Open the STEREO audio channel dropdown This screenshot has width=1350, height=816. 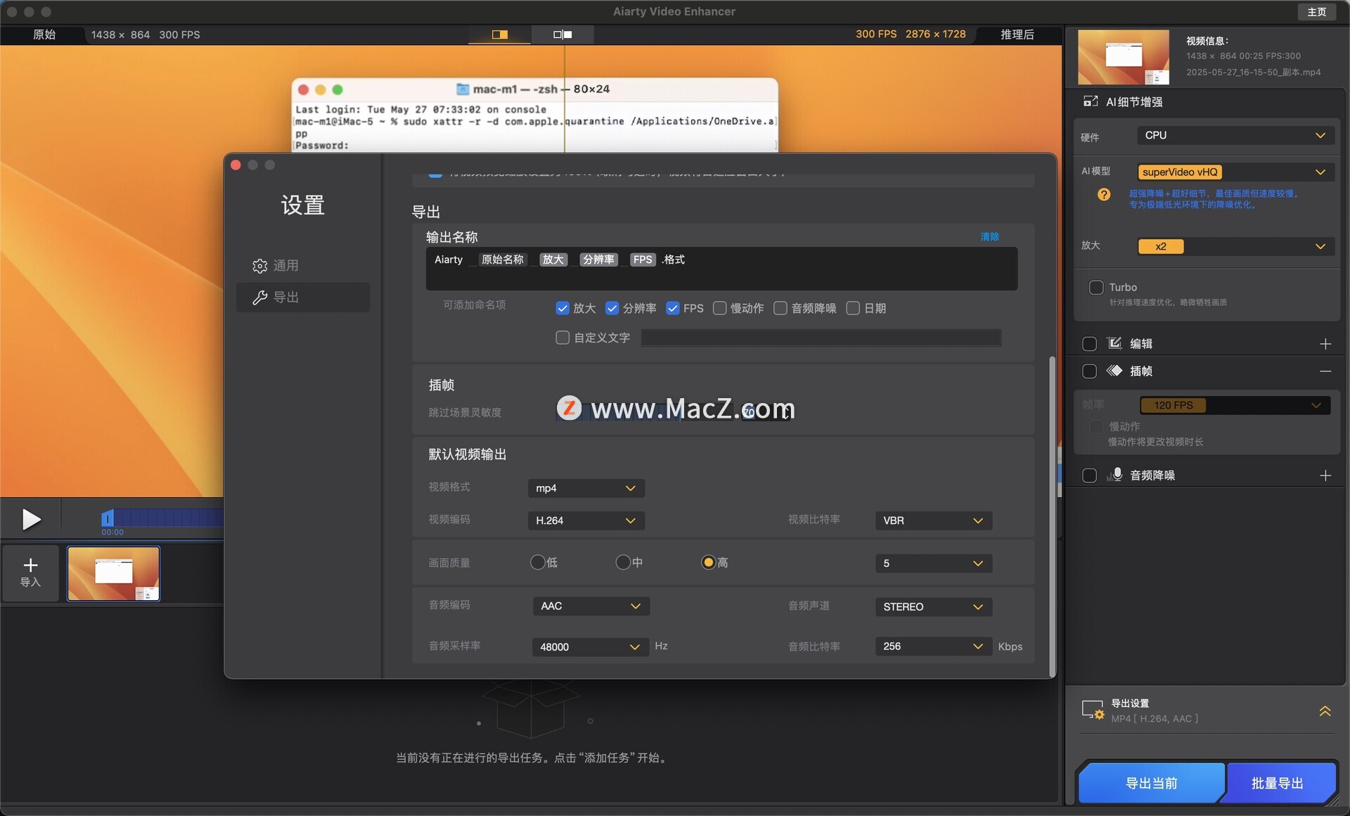[933, 607]
